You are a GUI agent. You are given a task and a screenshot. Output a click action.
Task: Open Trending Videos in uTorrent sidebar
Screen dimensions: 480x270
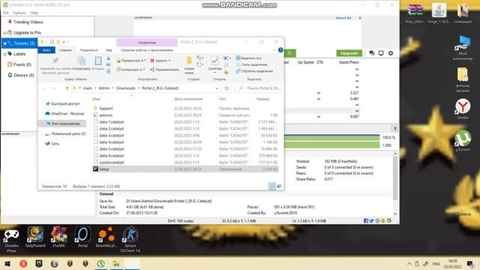tap(28, 22)
